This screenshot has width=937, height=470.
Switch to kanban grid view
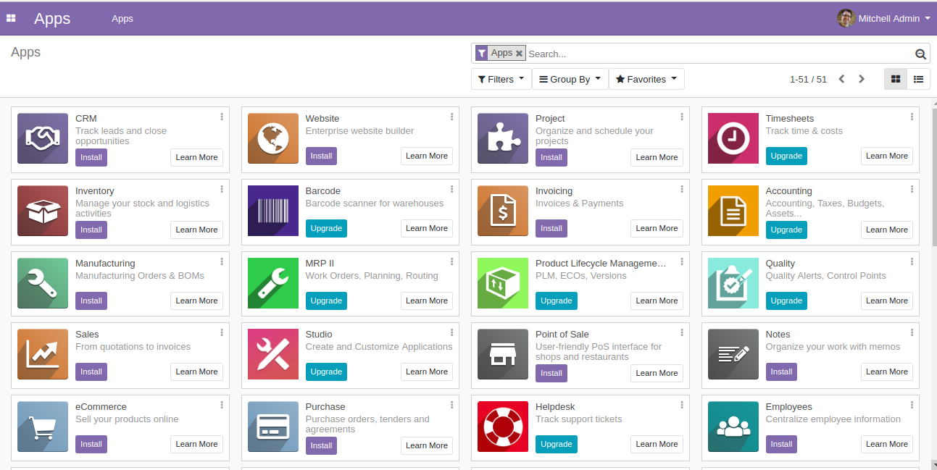pos(896,79)
